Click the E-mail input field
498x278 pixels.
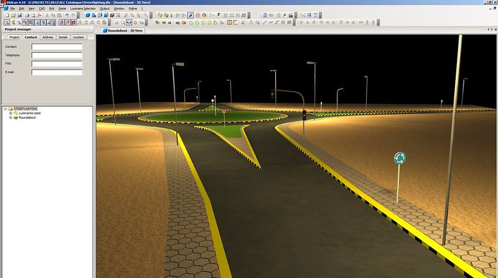[57, 72]
